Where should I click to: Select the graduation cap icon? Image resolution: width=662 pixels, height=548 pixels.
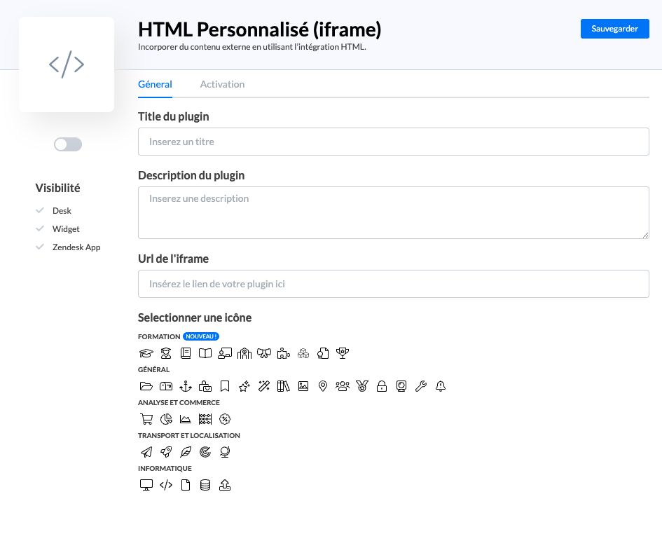point(146,353)
